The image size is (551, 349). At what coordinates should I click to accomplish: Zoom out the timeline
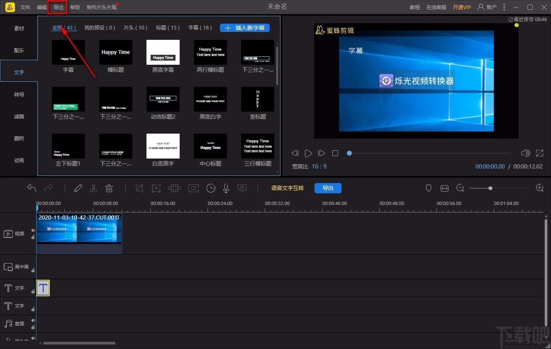click(x=460, y=188)
